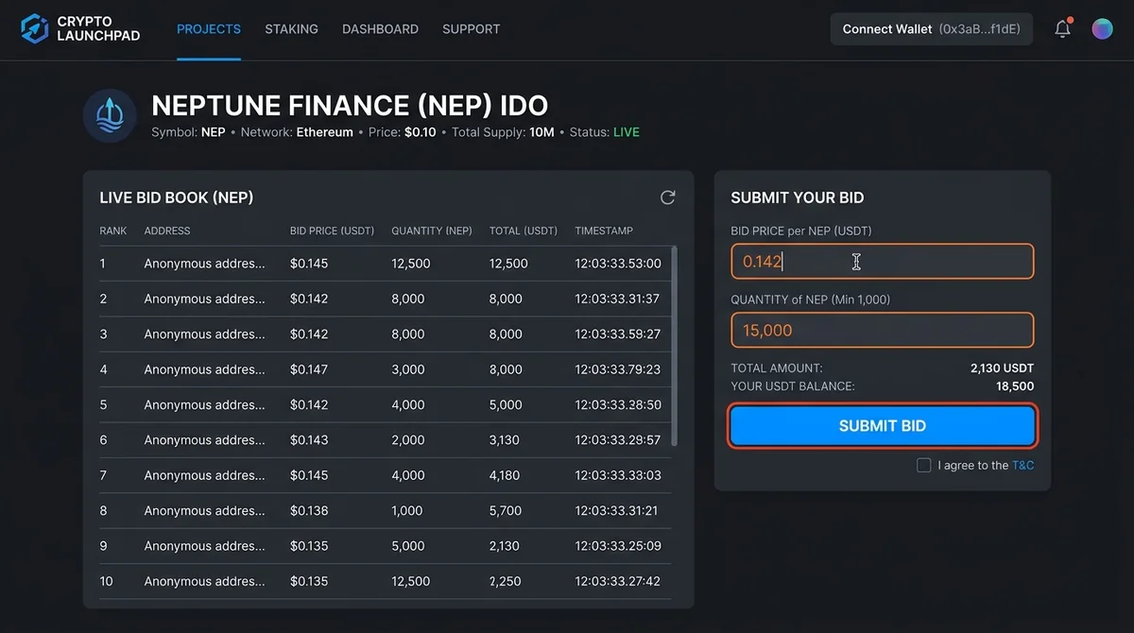Click the Network Ethereum value
1134x633 pixels.
point(324,132)
